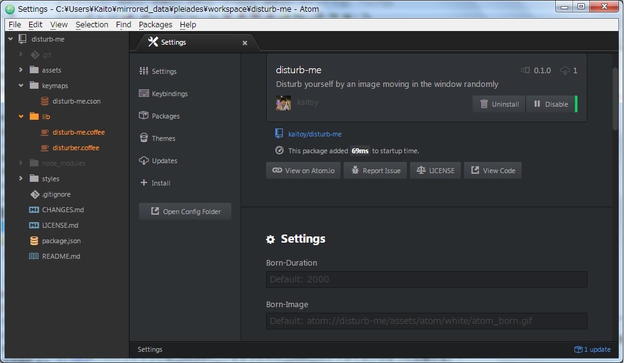Collapse the disturb-me project root
This screenshot has width=624, height=363.
click(x=11, y=39)
